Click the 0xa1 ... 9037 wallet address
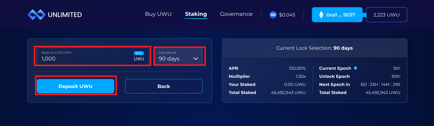 coord(341,15)
